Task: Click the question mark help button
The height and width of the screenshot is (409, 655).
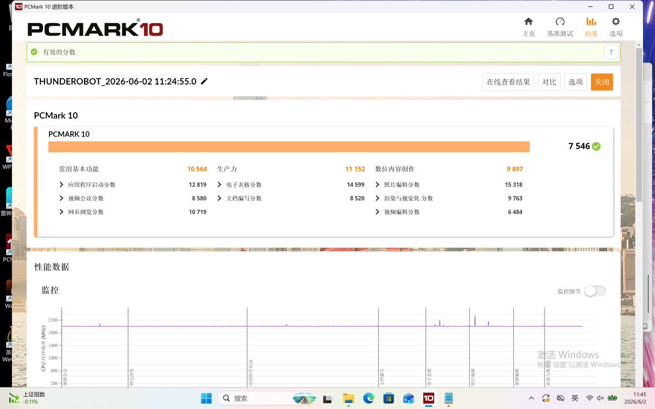Action: pyautogui.click(x=610, y=52)
